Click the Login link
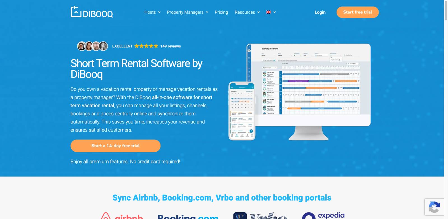This screenshot has width=448, height=219. coord(320,12)
